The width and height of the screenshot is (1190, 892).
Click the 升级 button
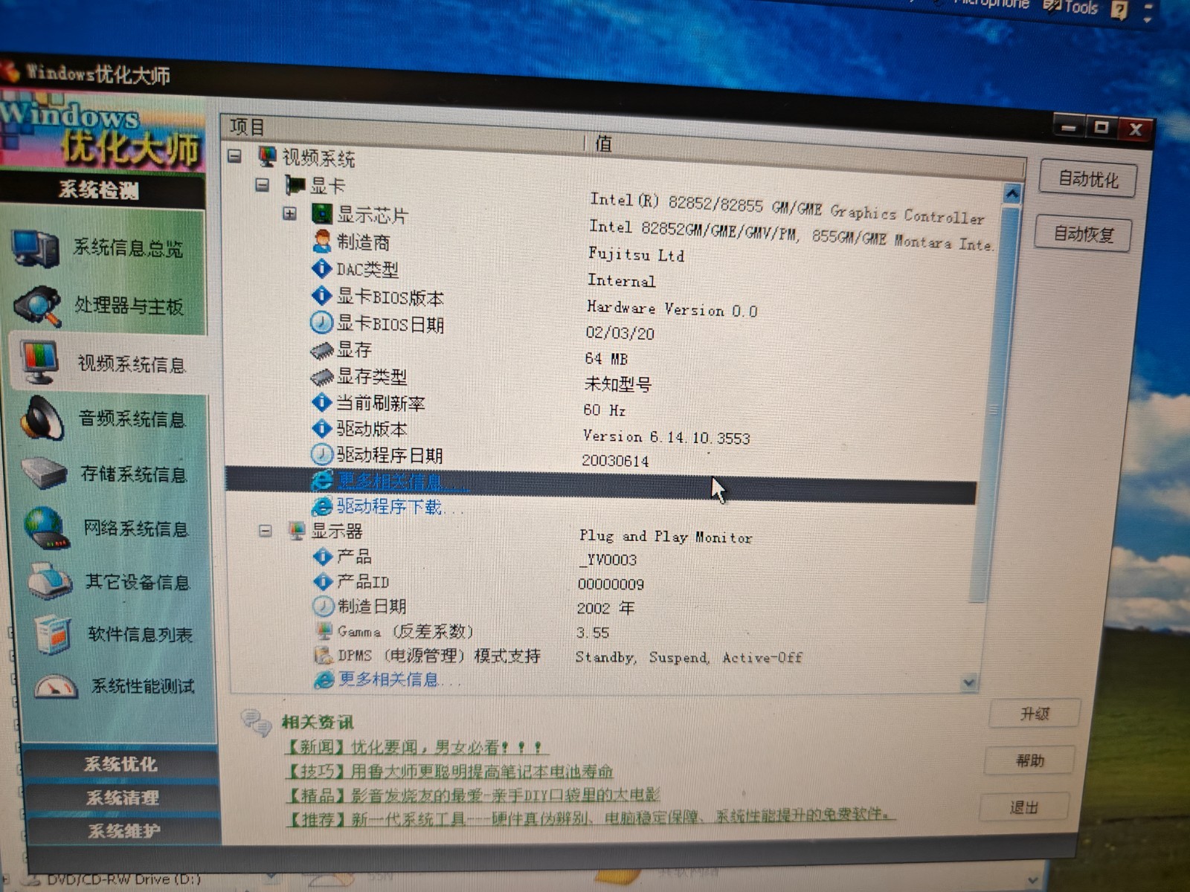pos(1035,714)
